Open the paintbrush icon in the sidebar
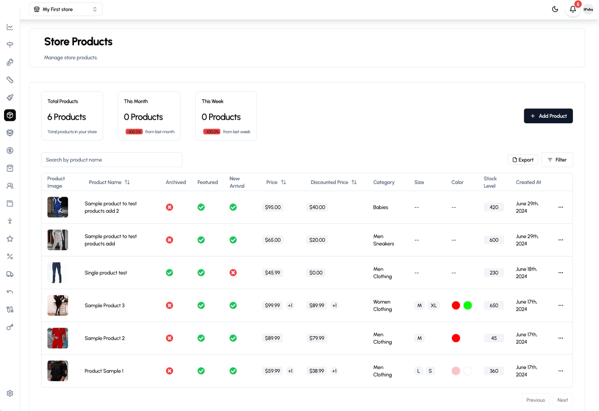 point(10,97)
